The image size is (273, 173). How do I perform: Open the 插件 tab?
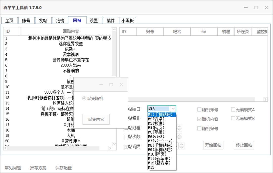(x=111, y=21)
